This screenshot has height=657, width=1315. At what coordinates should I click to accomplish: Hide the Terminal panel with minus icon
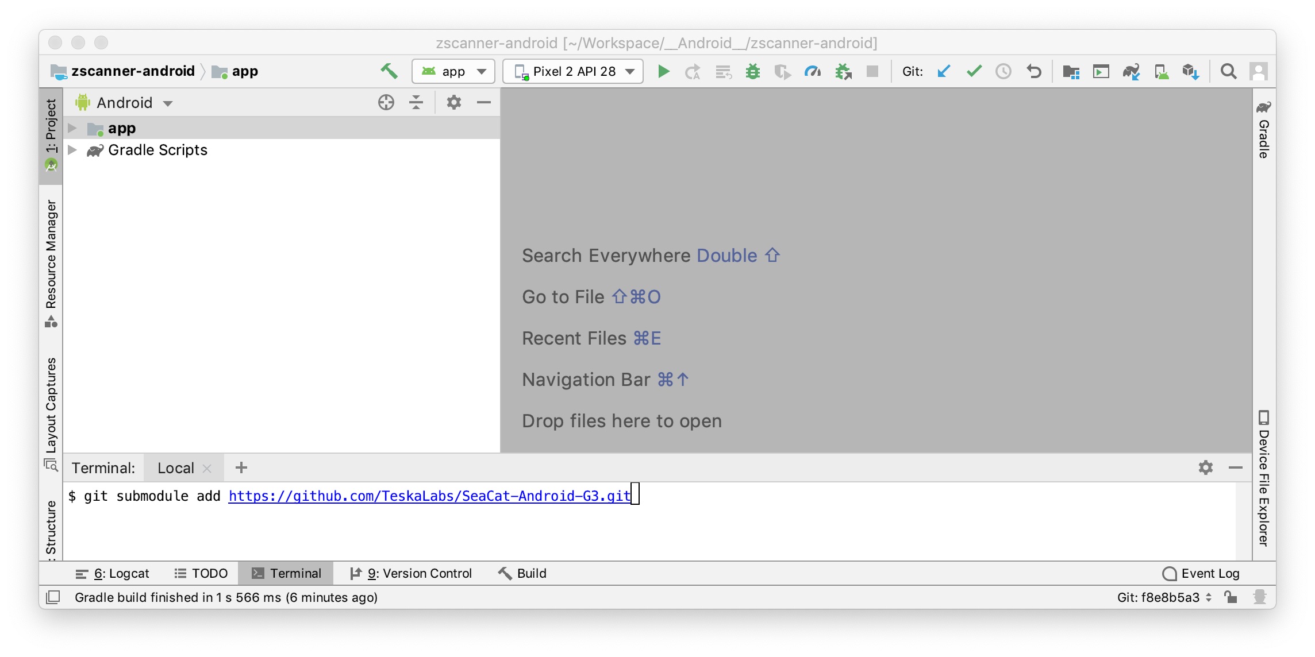click(x=1236, y=467)
